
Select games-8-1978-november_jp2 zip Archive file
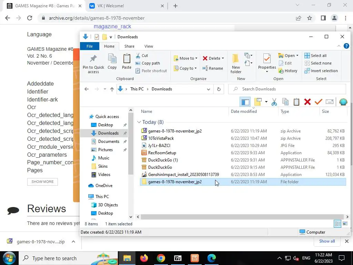click(x=243, y=131)
